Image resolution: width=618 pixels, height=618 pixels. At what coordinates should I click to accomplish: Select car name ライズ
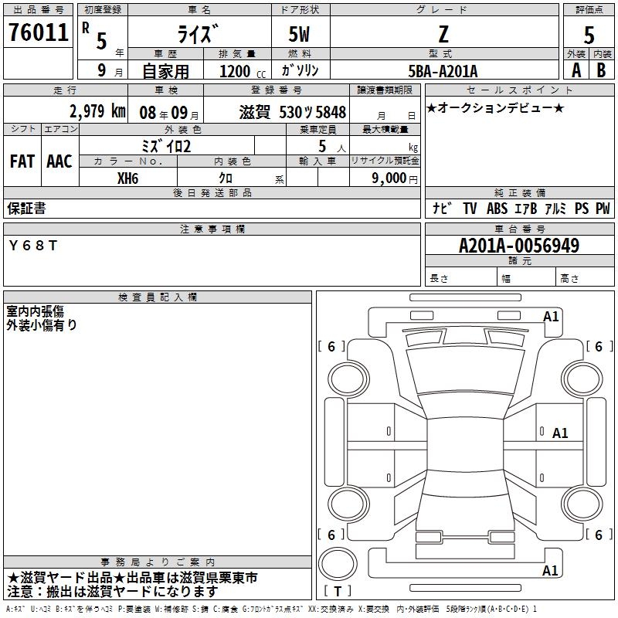pos(198,34)
